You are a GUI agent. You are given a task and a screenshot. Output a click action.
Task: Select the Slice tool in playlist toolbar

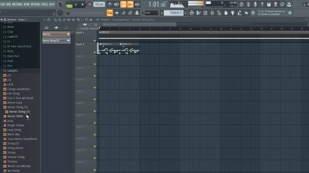[x=78, y=20]
